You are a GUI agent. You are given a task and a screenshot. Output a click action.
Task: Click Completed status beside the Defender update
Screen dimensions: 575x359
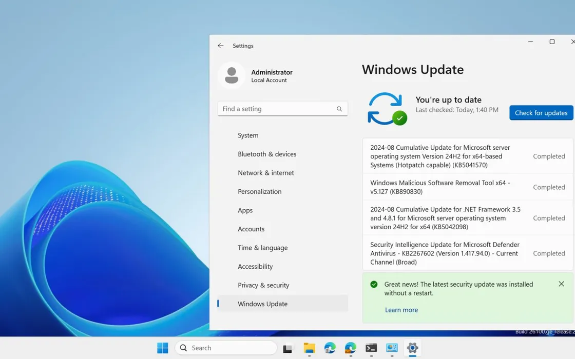[549, 253]
